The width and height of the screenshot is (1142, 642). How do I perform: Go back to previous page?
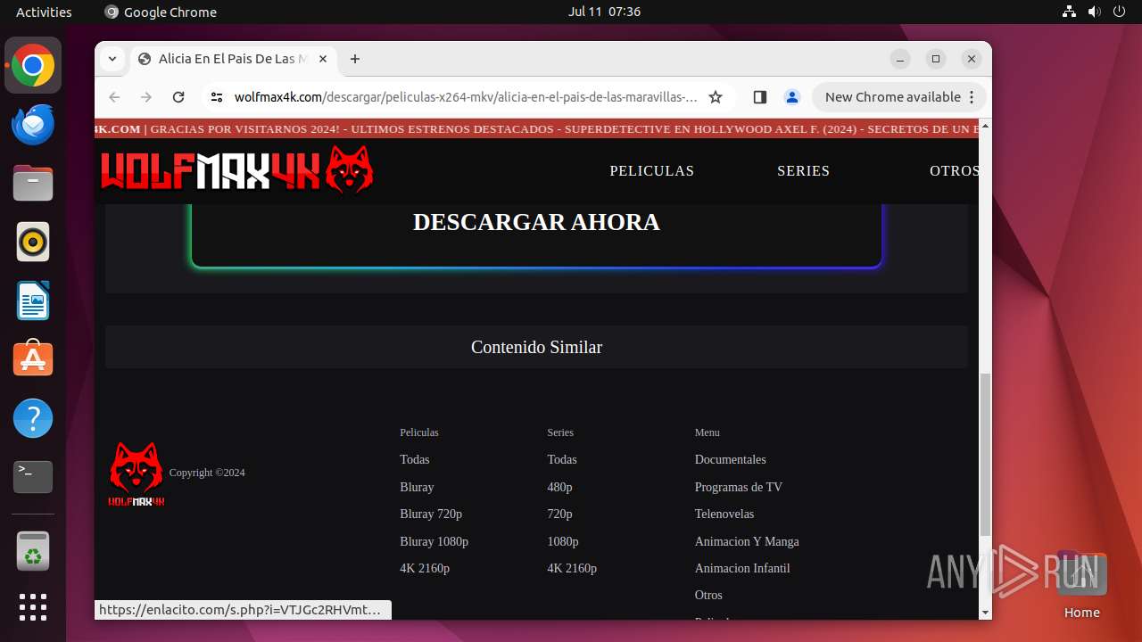(114, 97)
